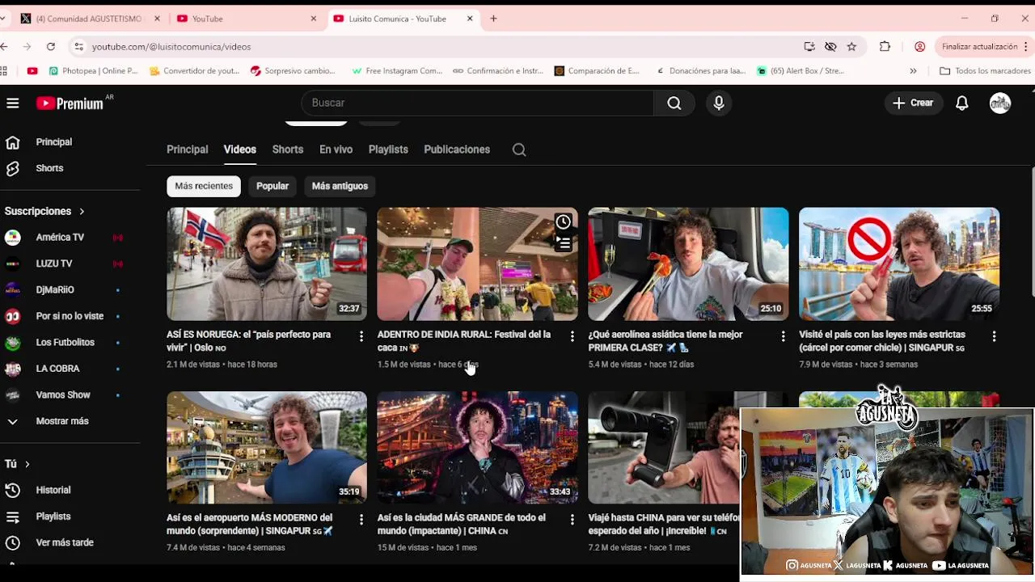Open the Alert Box Stre... bookmark
The image size is (1035, 582).
(801, 71)
